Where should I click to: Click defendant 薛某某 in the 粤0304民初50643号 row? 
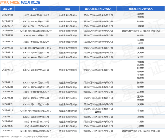coord(141,92)
